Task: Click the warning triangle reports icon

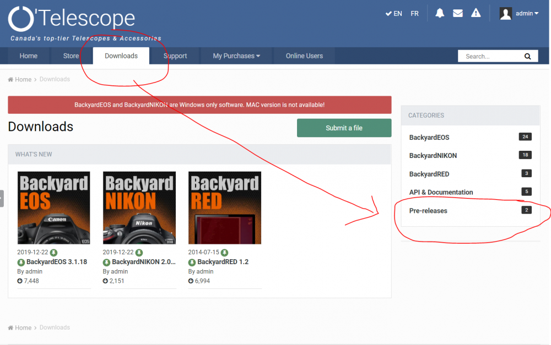Action: tap(476, 13)
